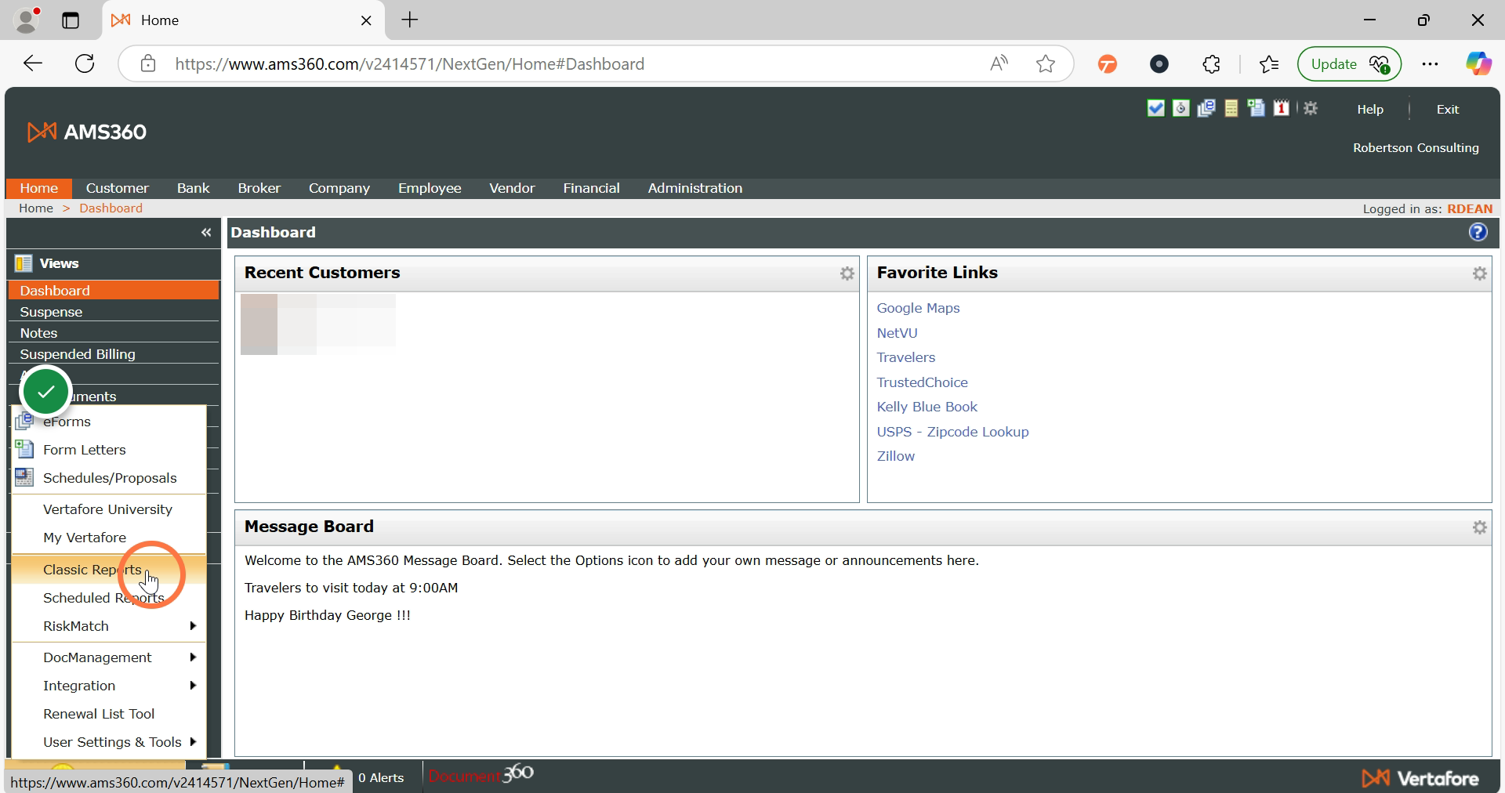Open the gear settings icon in header toolbar
Image resolution: width=1505 pixels, height=793 pixels.
[x=1311, y=108]
